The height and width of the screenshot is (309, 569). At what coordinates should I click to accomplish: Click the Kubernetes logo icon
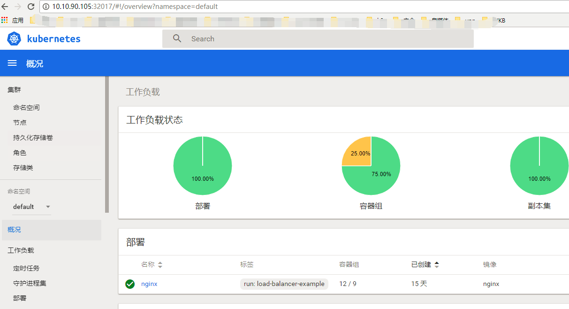tap(14, 39)
